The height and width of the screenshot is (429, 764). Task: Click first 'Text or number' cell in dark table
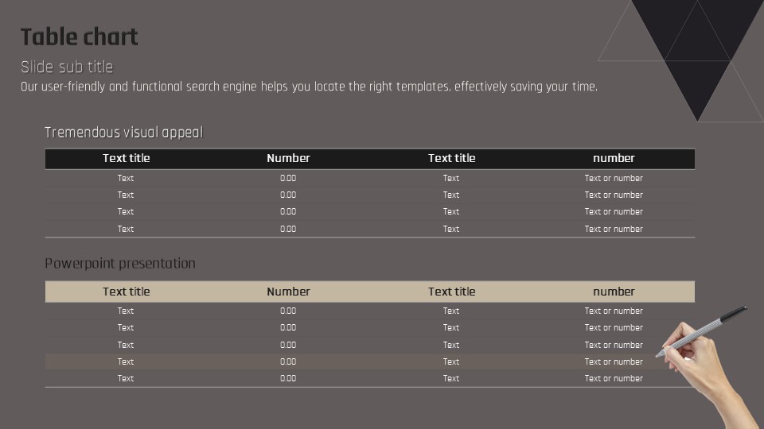tap(614, 178)
